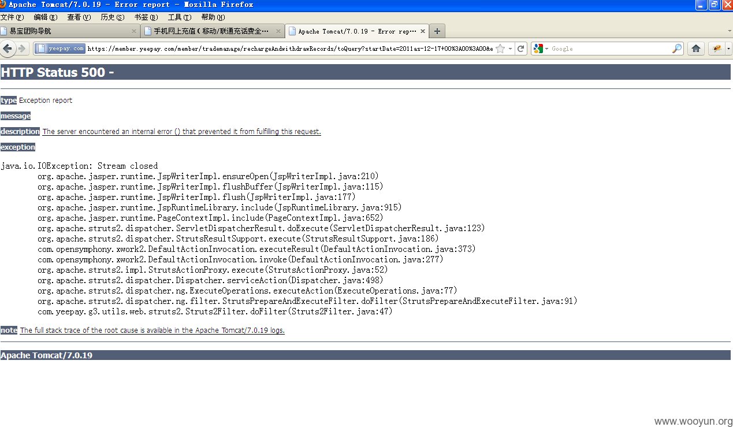This screenshot has width=733, height=427.
Task: Restore down the Firefox window
Action: pos(714,5)
